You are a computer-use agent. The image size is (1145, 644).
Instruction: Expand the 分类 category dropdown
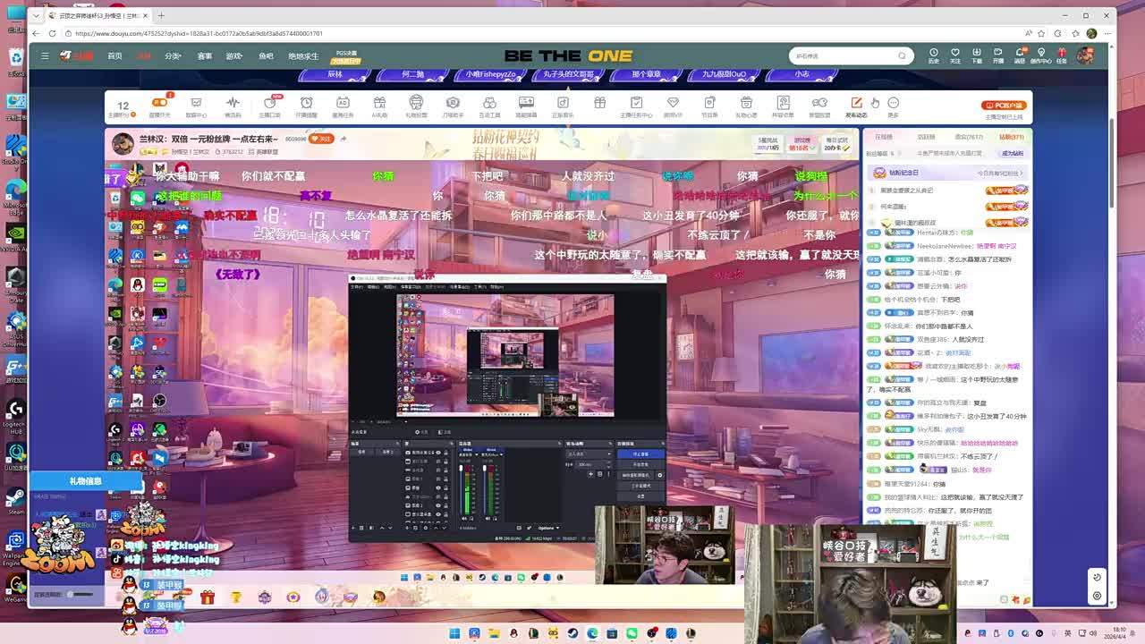173,55
